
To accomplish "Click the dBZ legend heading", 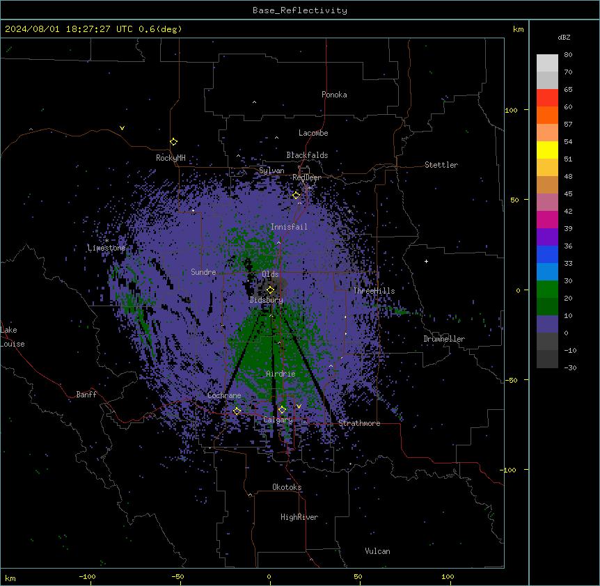I will [564, 37].
